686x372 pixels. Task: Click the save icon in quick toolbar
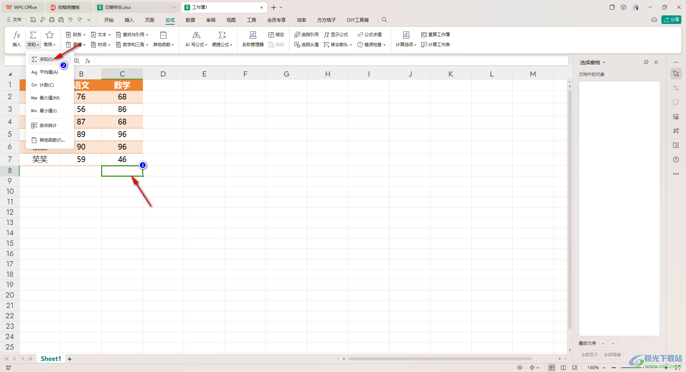[33, 20]
